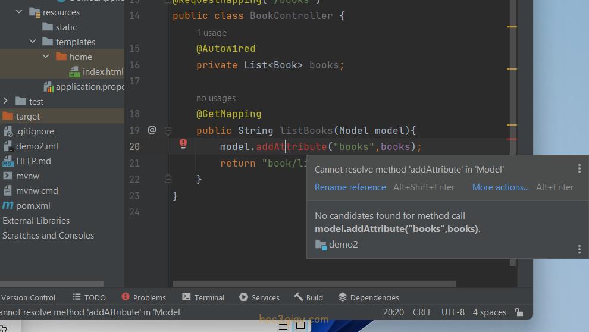
Task: Click the red error bulb on line 20
Action: pyautogui.click(x=183, y=143)
